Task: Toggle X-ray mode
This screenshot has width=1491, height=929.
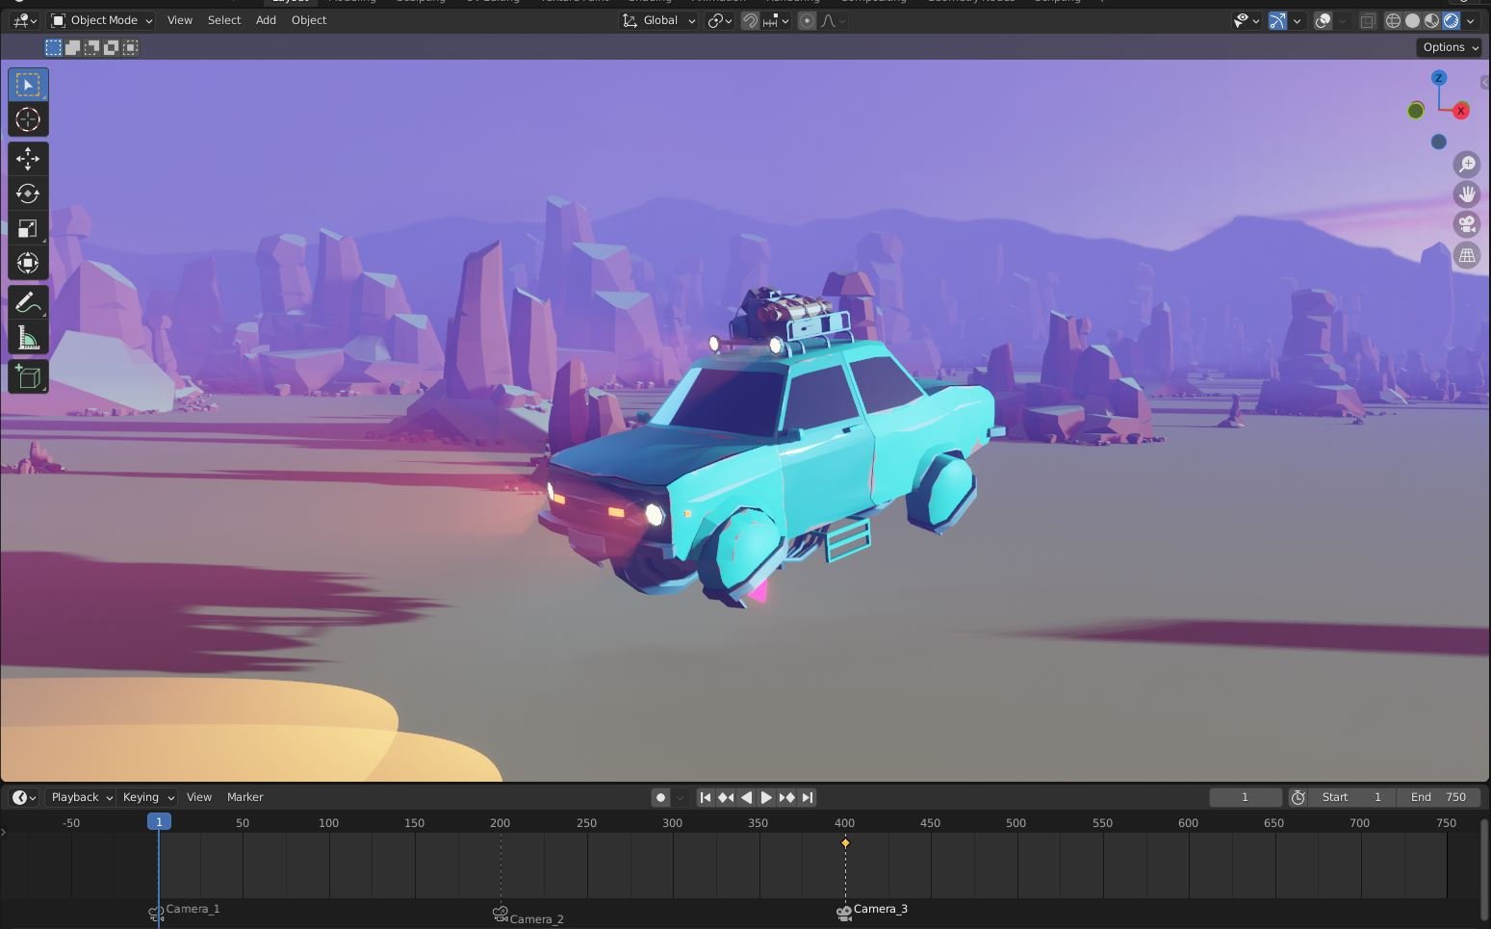Action: 1368,20
